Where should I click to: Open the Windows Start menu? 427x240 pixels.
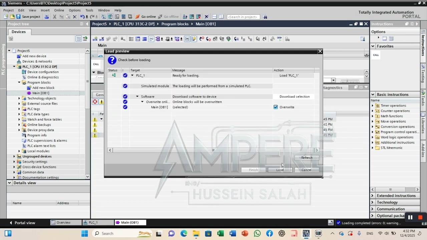click(84, 233)
